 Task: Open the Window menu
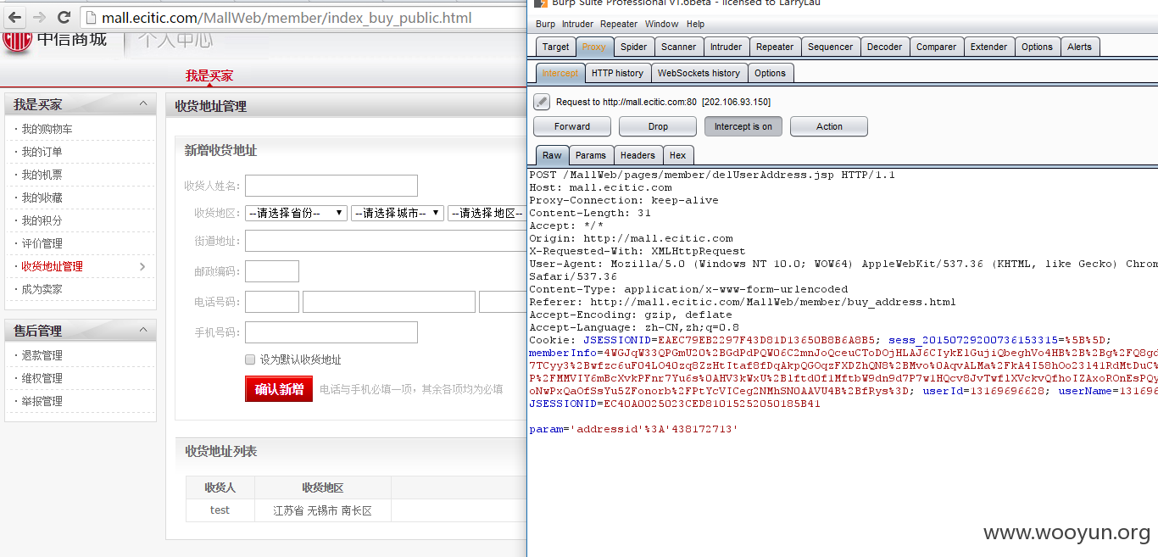pyautogui.click(x=661, y=24)
